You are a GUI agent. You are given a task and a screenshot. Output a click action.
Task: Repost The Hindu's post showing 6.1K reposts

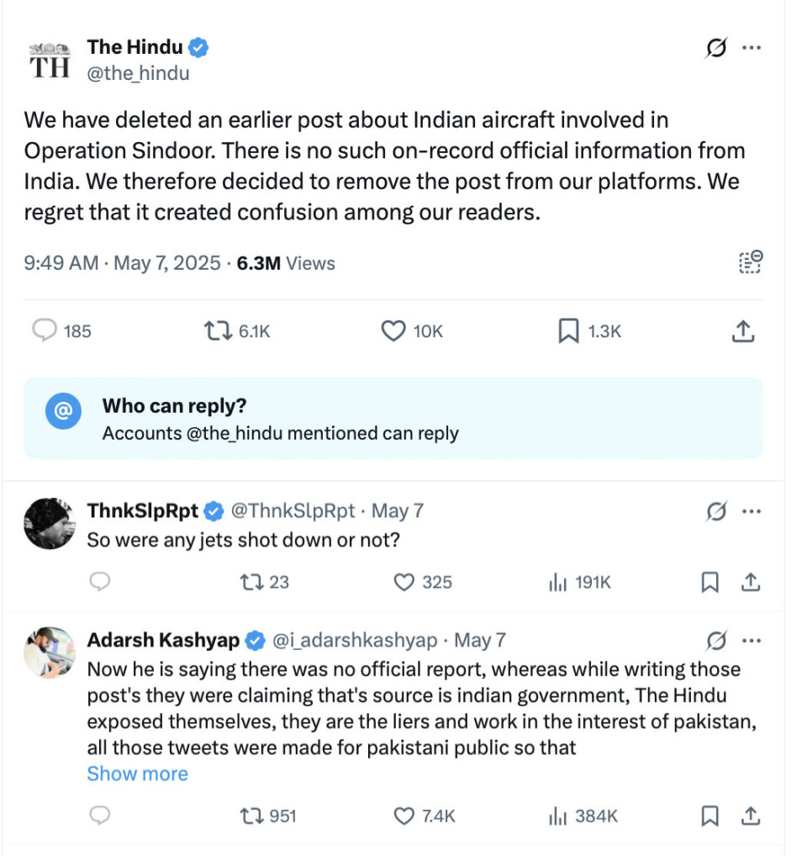click(217, 331)
